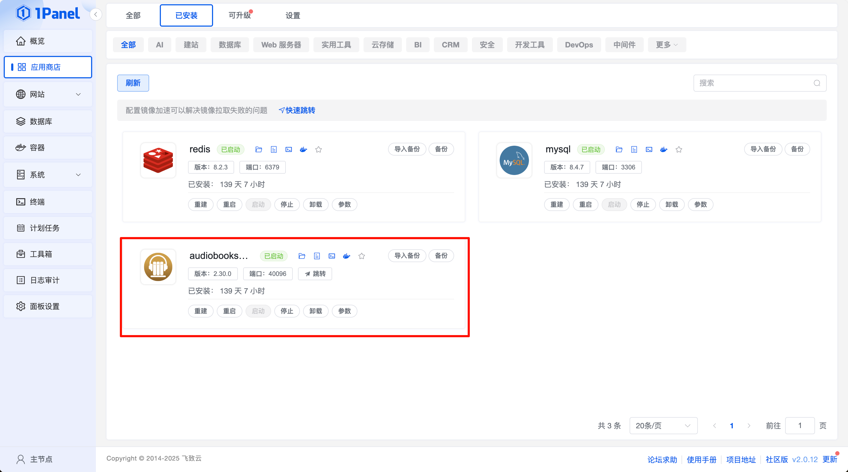Focus the 搜索 input field

point(754,83)
